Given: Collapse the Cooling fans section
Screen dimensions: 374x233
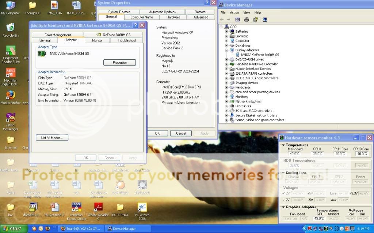Looking at the screenshot, I should pos(283,173).
